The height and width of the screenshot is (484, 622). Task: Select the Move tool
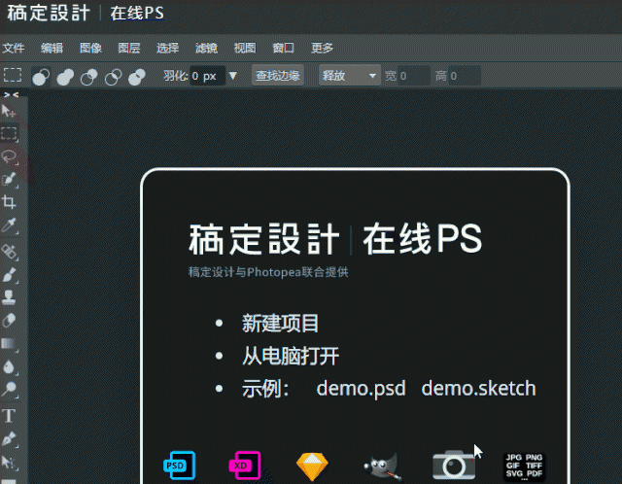9,112
